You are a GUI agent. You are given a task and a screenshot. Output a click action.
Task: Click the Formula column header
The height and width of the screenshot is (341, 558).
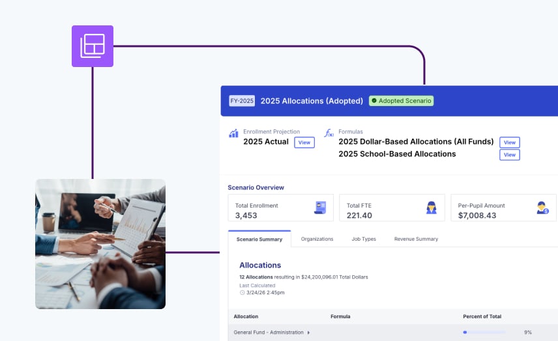coord(340,316)
